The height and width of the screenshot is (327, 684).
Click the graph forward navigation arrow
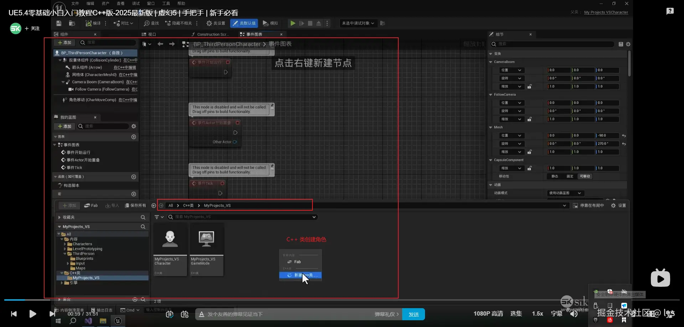tap(172, 44)
